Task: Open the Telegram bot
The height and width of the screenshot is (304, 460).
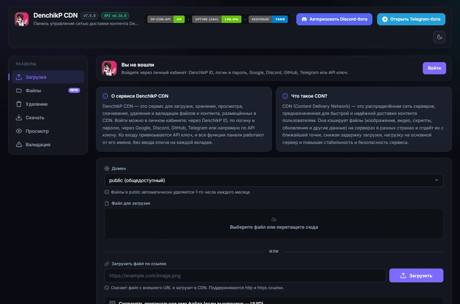Action: [x=411, y=19]
